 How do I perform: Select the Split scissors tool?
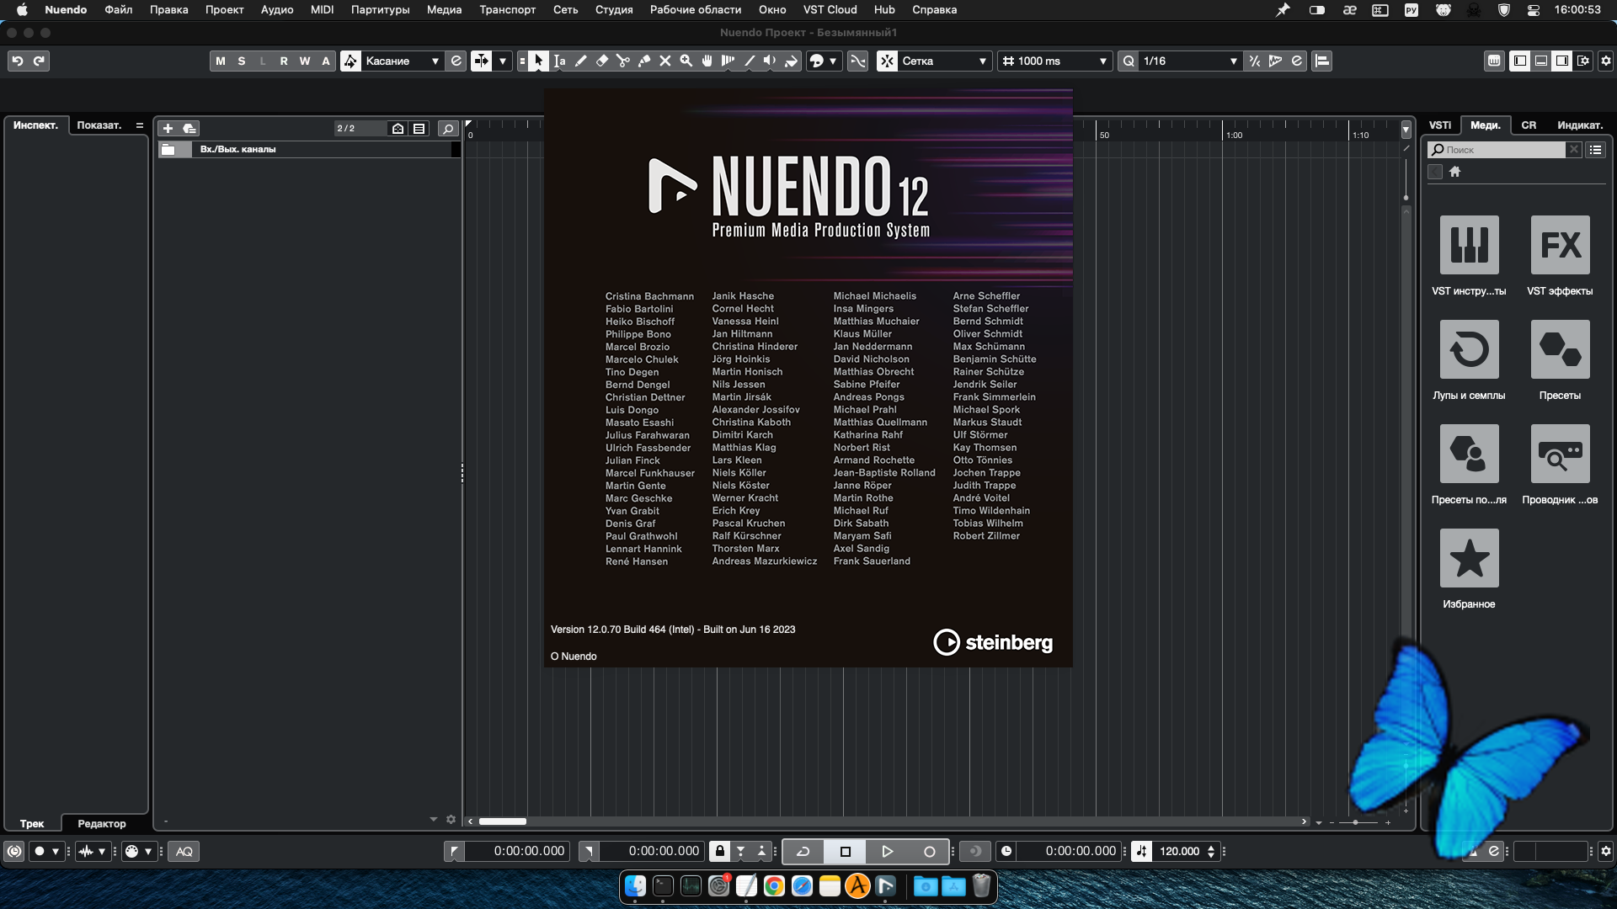[623, 61]
